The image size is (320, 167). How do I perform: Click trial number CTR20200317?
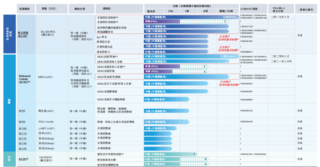coord(246,52)
